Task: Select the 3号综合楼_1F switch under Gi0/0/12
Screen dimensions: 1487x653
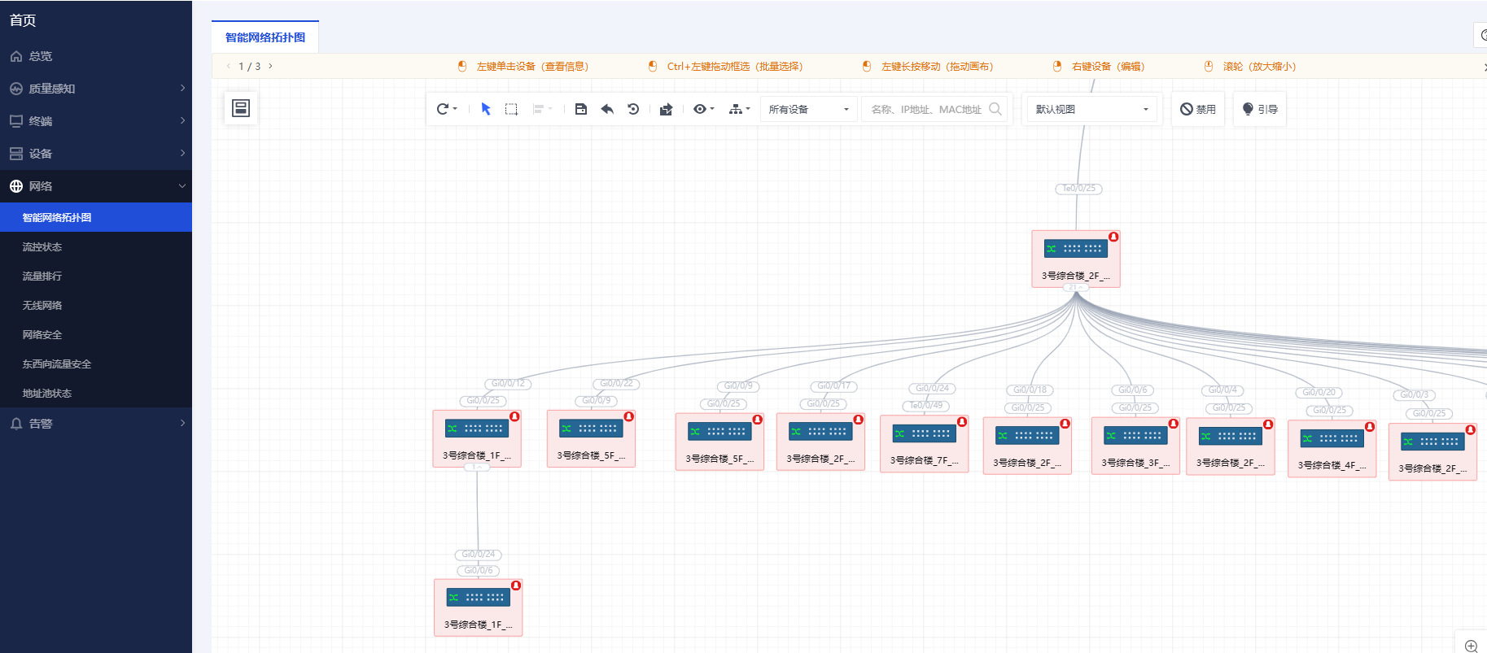Action: (477, 438)
